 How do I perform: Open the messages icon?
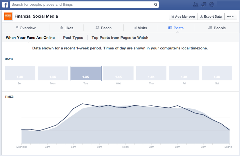click(x=204, y=5)
